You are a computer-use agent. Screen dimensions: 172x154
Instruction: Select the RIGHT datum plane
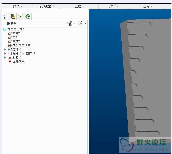coord(16,33)
